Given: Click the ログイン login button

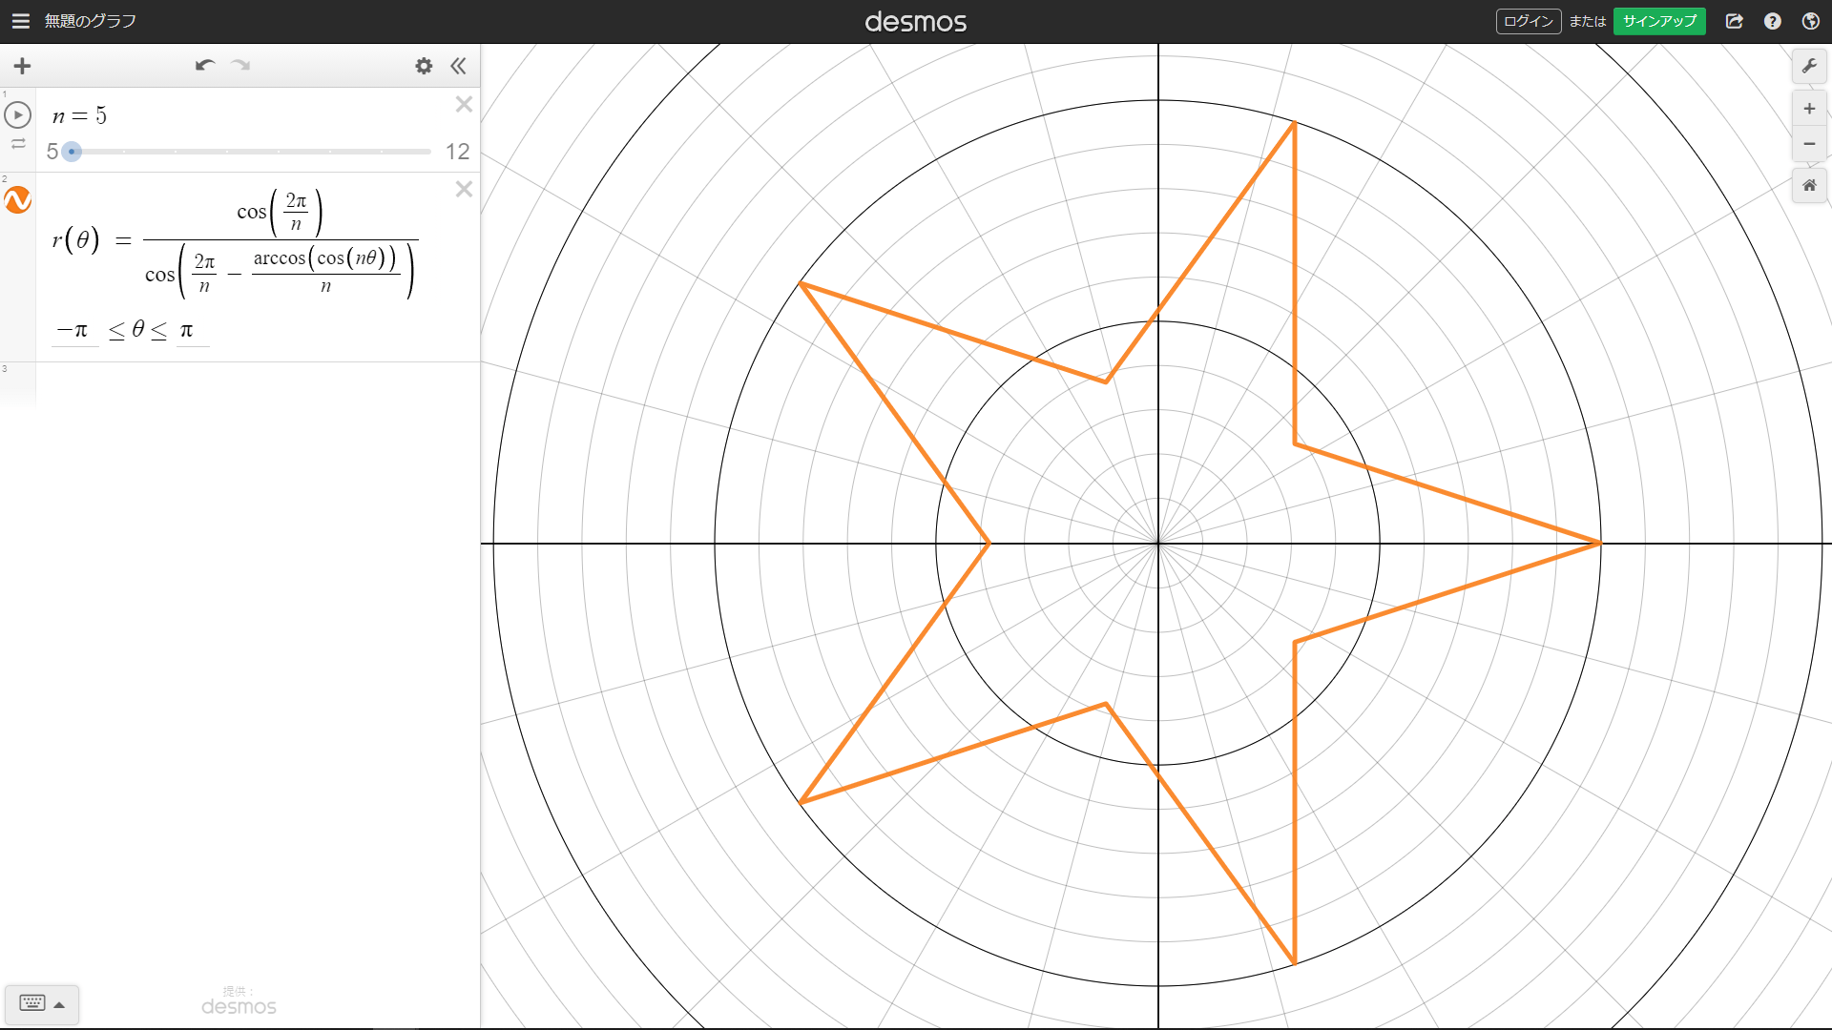Looking at the screenshot, I should pyautogui.click(x=1528, y=21).
